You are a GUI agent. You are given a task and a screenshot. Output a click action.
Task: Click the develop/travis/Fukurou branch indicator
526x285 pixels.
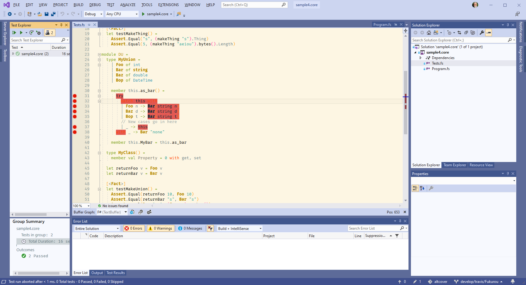(x=479, y=282)
